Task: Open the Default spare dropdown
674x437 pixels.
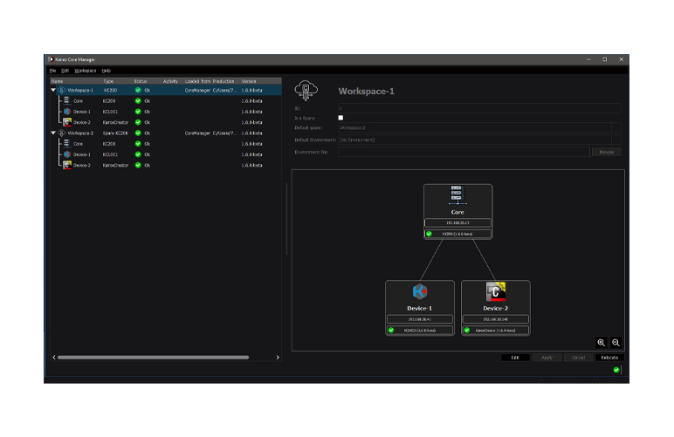Action: 616,128
